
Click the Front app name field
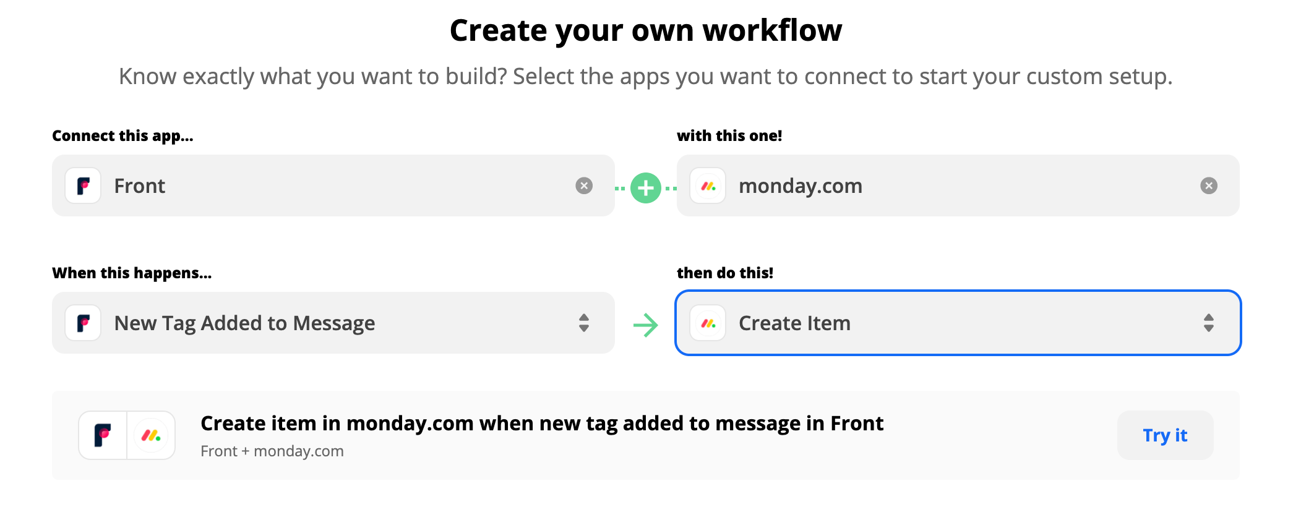coord(333,185)
